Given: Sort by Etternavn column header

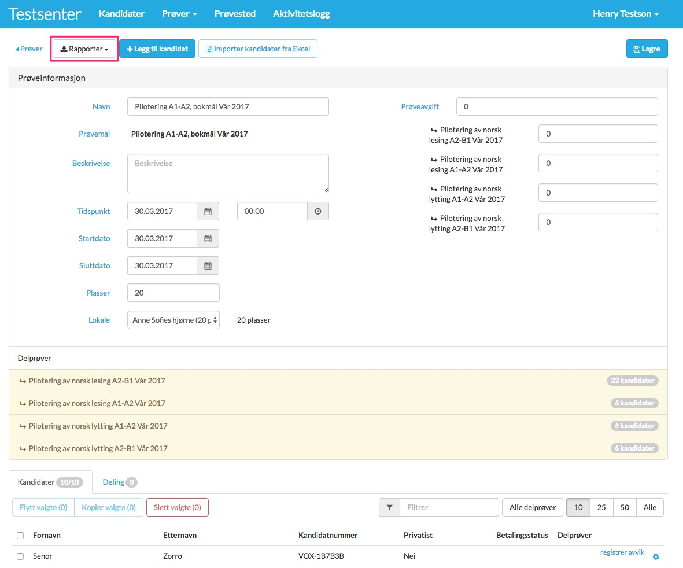Looking at the screenshot, I should 180,536.
